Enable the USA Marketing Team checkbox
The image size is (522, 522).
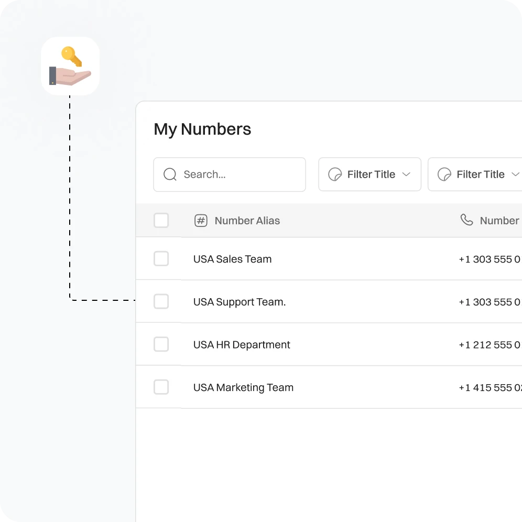pos(161,388)
